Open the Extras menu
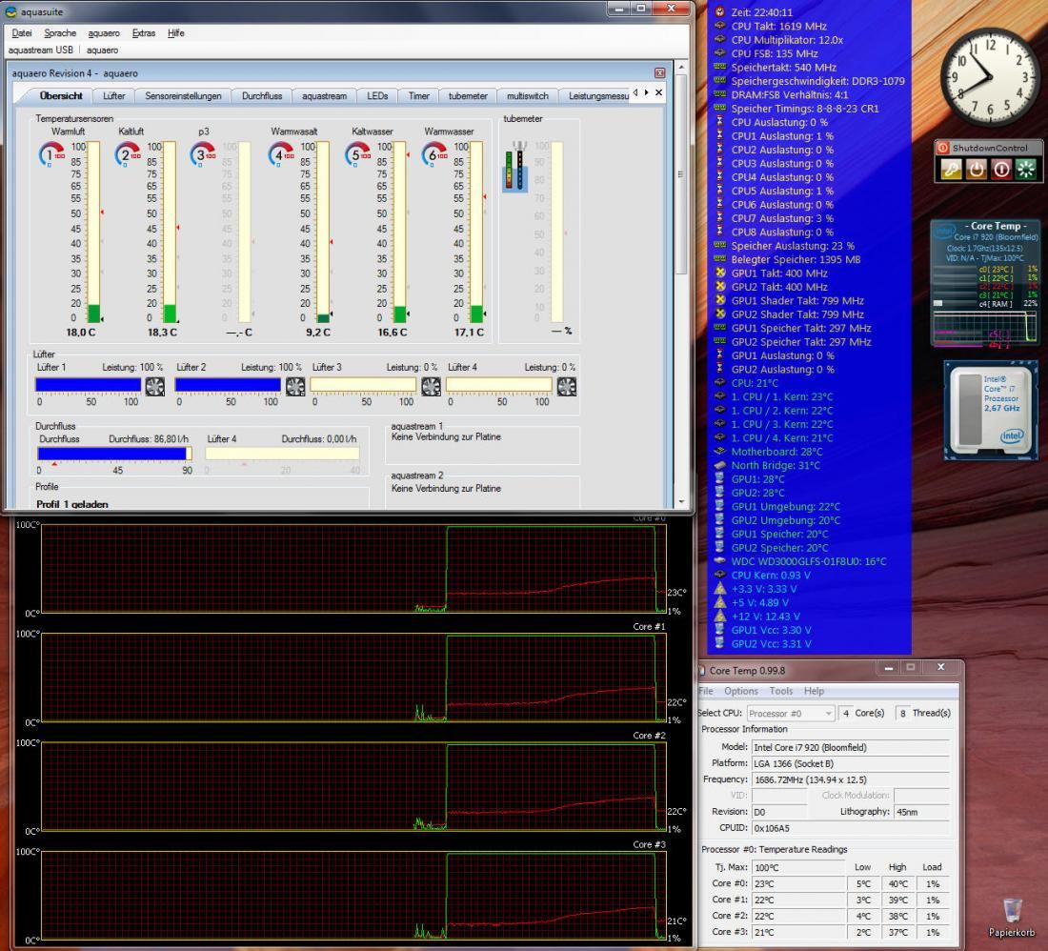This screenshot has height=951, width=1048. 144,32
